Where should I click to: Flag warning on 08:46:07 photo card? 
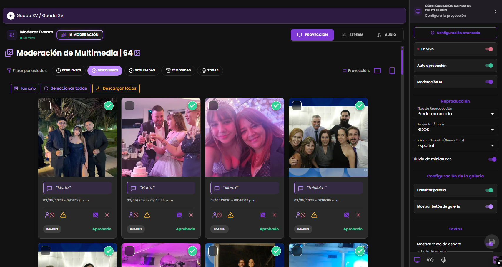(x=231, y=215)
